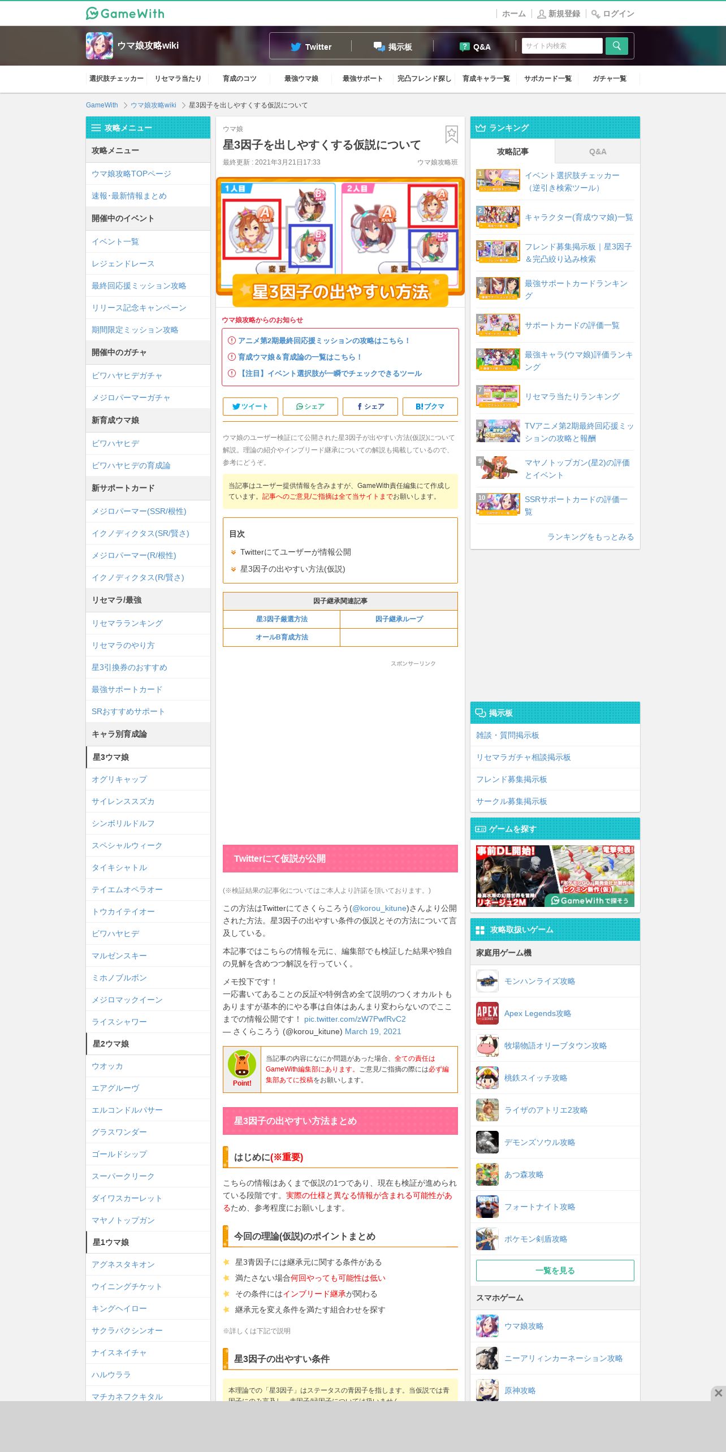This screenshot has height=1452, width=726.
Task: Open リセマラランキング sidebar link
Action: coord(148,623)
